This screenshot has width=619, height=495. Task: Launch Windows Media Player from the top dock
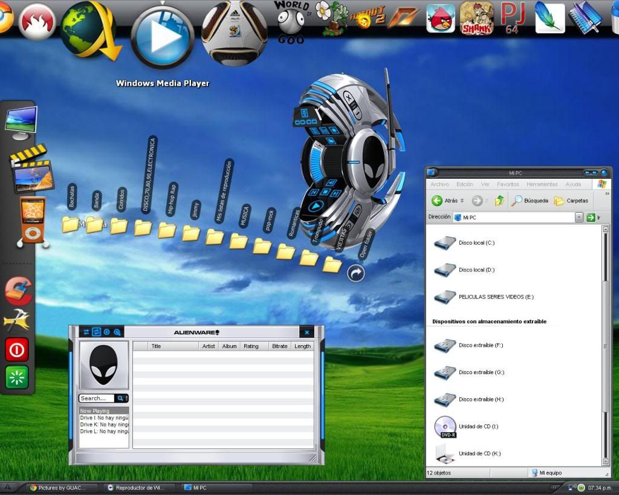(162, 37)
